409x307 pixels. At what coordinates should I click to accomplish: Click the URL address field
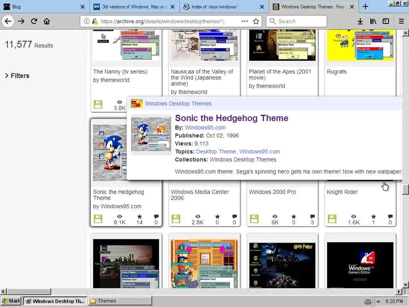(x=163, y=22)
